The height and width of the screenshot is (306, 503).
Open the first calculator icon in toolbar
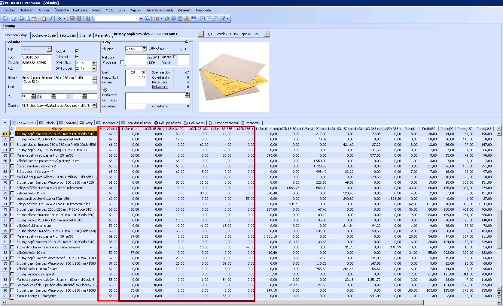(174, 18)
